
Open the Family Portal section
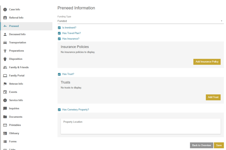tap(17, 76)
